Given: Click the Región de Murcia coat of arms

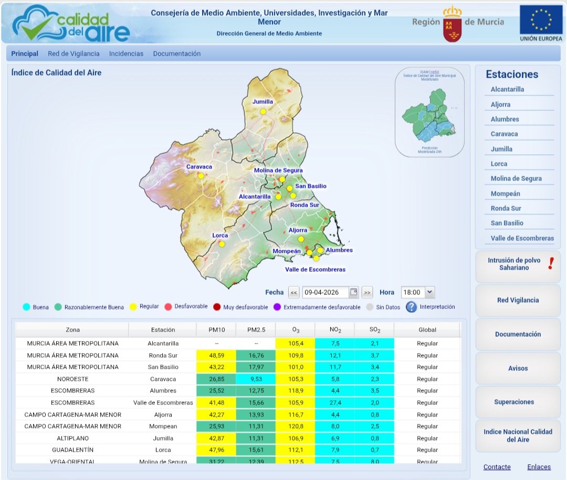Looking at the screenshot, I should 452,24.
